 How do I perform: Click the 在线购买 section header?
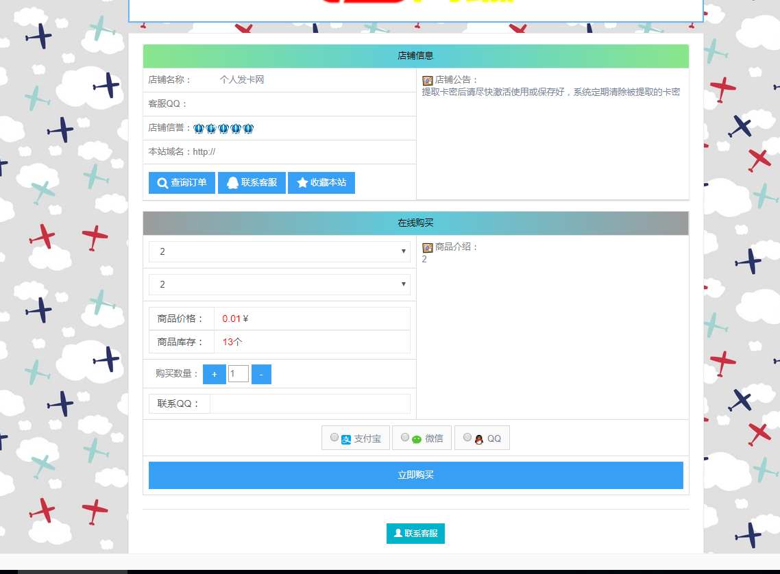click(x=415, y=223)
